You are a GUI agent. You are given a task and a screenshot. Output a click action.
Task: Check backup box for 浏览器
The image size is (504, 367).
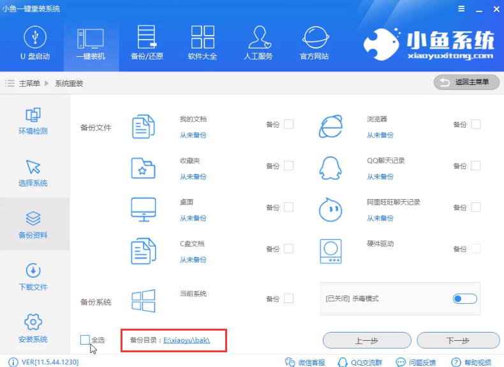pyautogui.click(x=476, y=124)
